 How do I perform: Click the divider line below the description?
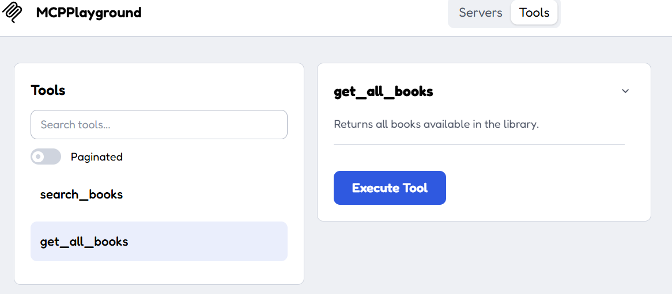(x=479, y=144)
